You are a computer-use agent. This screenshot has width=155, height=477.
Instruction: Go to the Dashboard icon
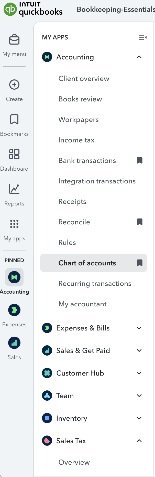tap(14, 154)
